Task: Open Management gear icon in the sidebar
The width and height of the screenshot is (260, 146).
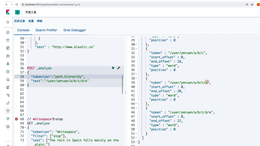Action: coord(8,127)
